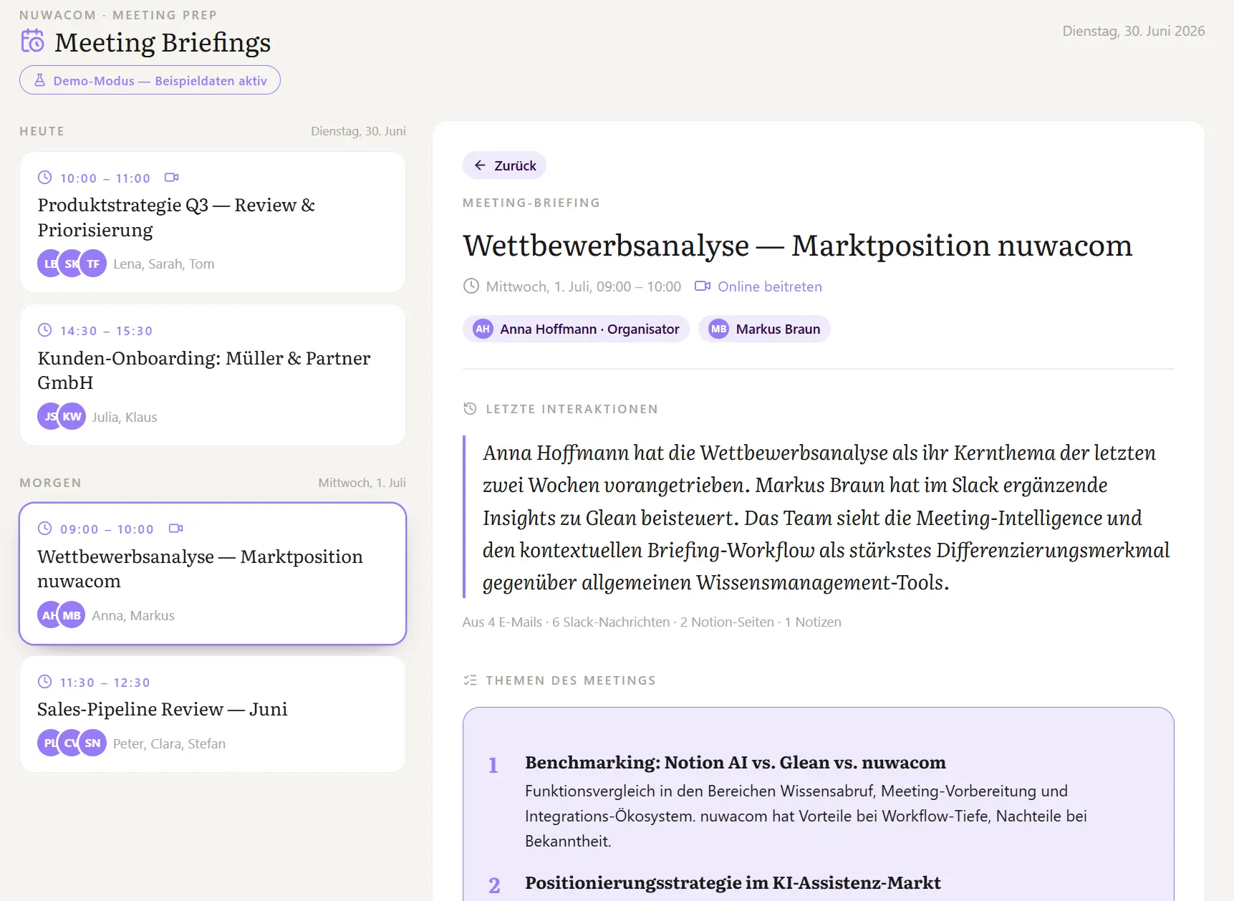Click Mittwoch, 1. Juli date in sidebar
Image resolution: width=1234 pixels, height=901 pixels.
coord(362,483)
